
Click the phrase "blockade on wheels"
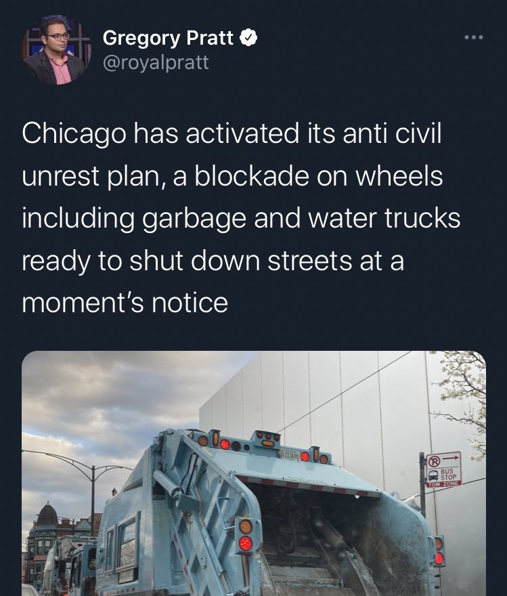tap(319, 176)
